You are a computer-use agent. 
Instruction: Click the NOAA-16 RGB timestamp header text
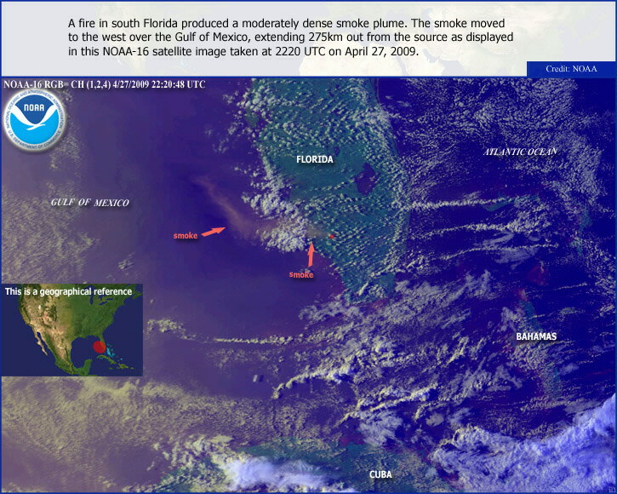point(105,85)
